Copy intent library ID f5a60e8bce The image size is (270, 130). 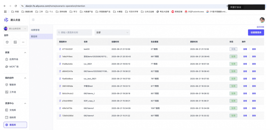coord(60,79)
